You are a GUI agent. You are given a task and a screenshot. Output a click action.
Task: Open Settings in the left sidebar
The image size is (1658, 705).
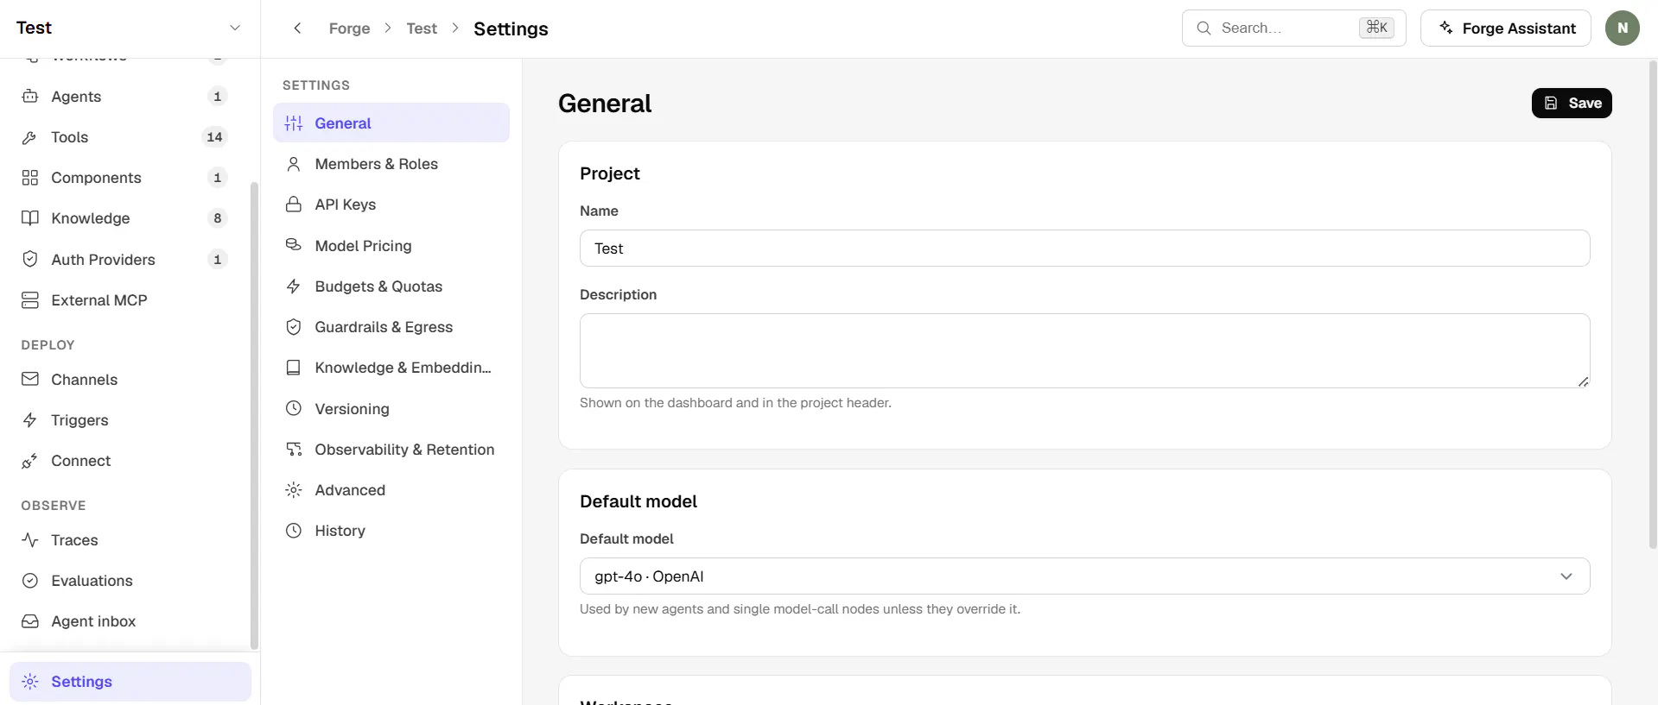(130, 682)
